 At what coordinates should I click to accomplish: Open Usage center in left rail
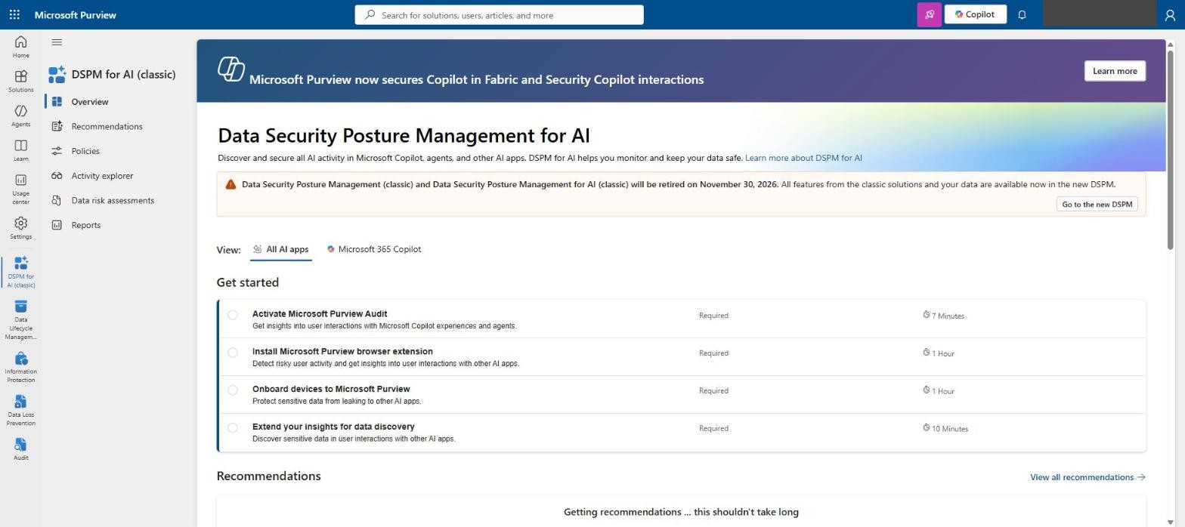tap(20, 189)
